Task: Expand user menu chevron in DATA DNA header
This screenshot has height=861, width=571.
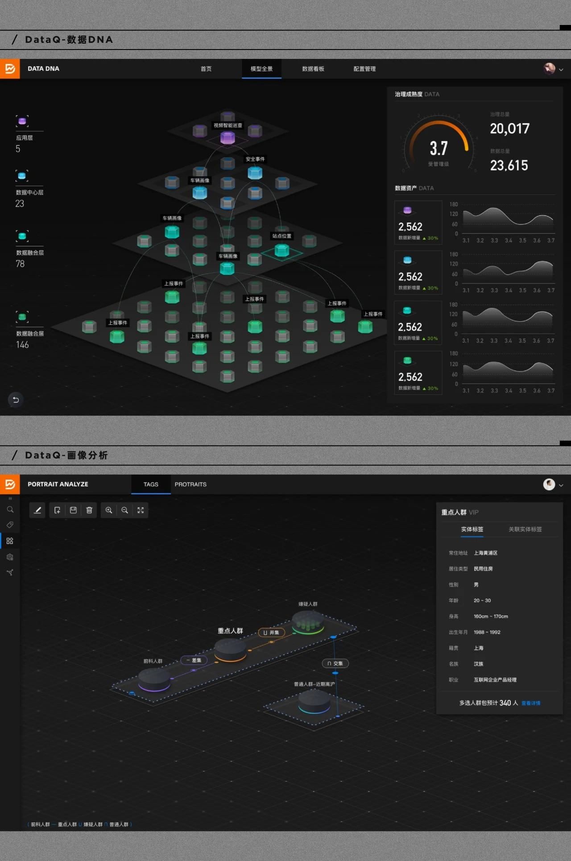Action: tap(561, 70)
